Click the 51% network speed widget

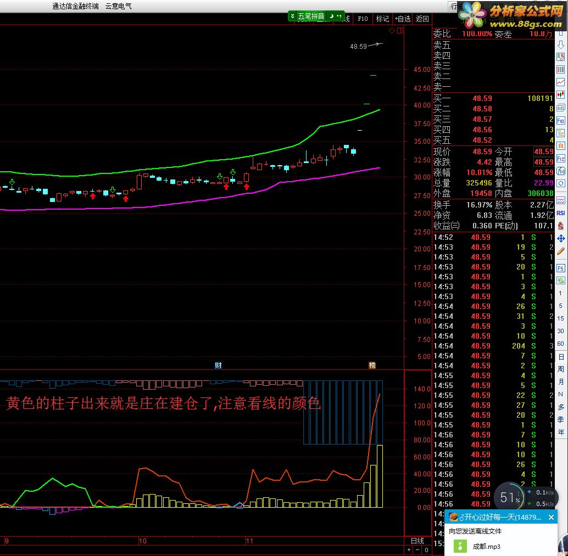510,497
